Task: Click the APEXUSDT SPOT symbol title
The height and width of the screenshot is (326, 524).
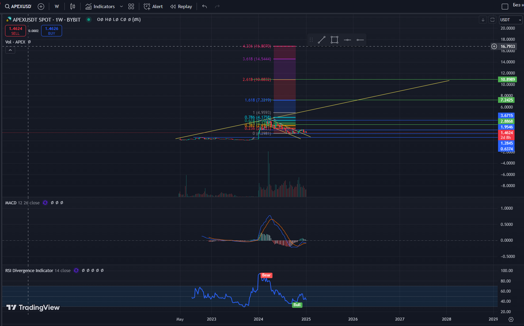Action: point(46,20)
